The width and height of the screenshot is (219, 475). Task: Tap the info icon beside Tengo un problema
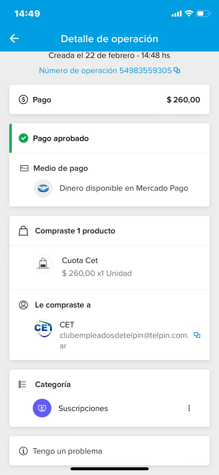click(23, 451)
